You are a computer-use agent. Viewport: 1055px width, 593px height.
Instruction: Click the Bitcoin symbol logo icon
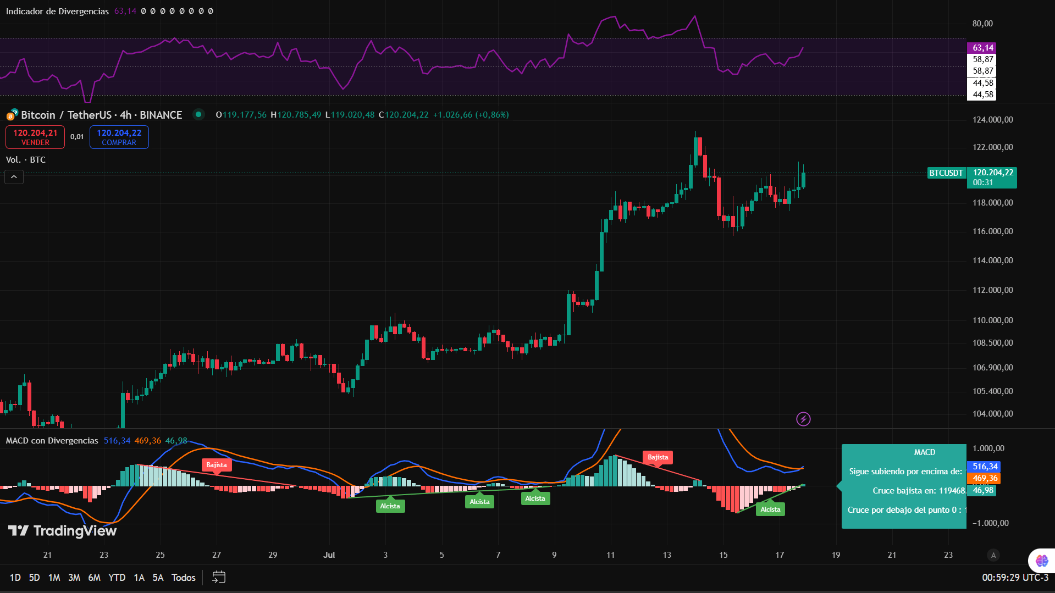(12, 115)
